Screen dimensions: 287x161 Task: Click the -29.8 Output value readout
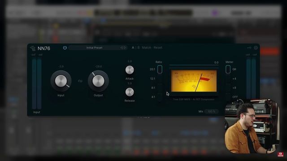coord(98,67)
